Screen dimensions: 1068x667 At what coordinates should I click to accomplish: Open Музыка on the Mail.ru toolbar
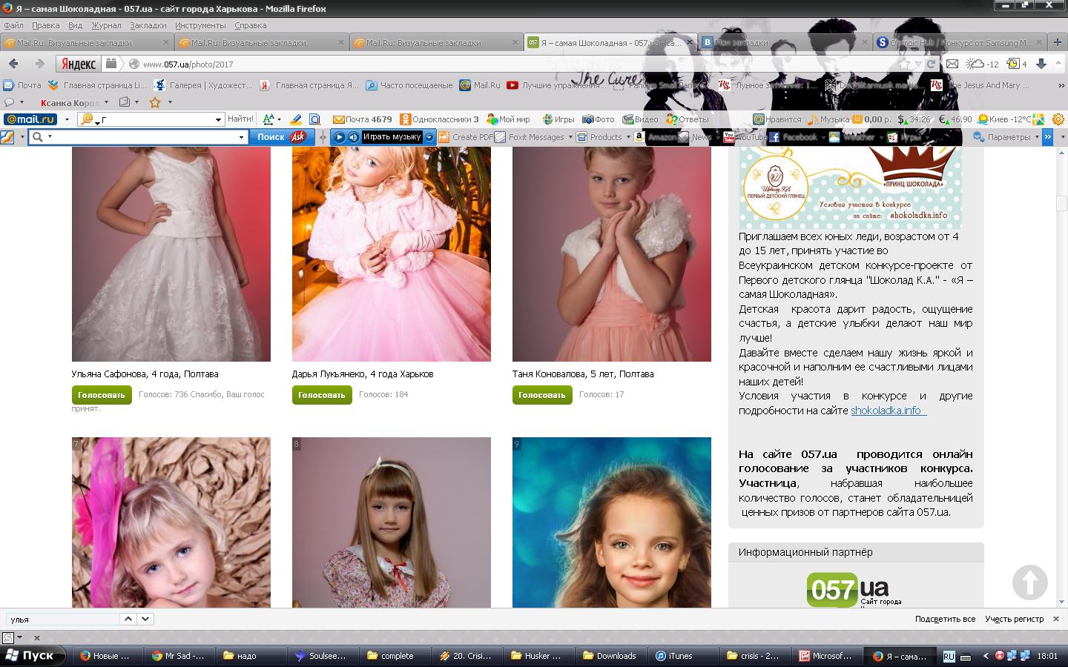pos(828,119)
